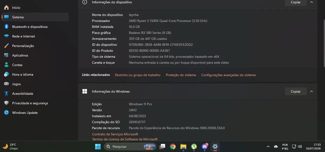Click the Contas person icon
Screen dimensions: 325x152
(7, 65)
